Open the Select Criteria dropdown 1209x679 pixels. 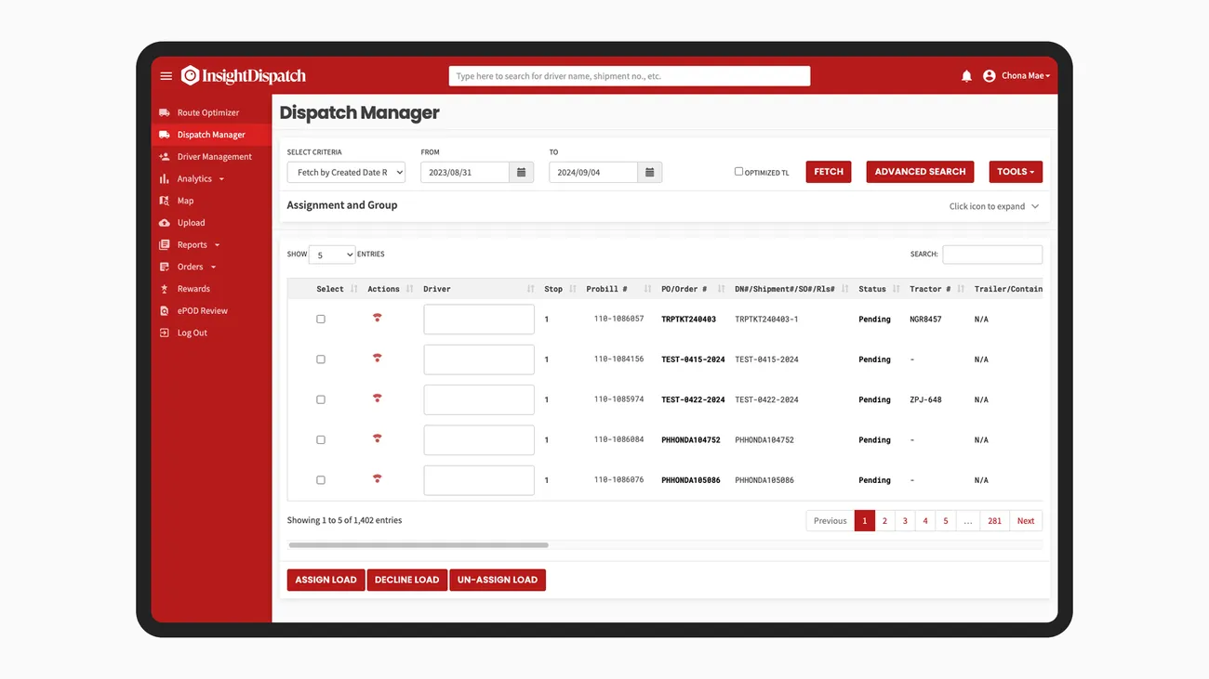click(346, 172)
